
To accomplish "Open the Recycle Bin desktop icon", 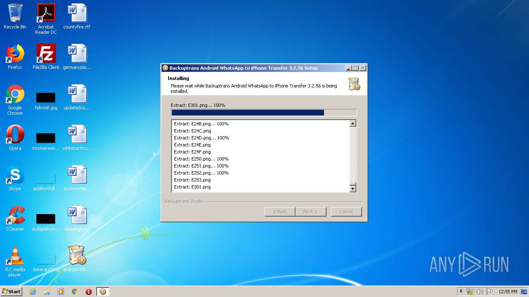I will pos(15,17).
